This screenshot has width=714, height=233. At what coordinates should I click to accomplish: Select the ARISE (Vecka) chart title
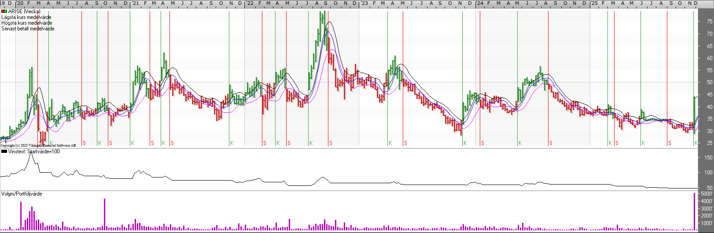click(24, 11)
